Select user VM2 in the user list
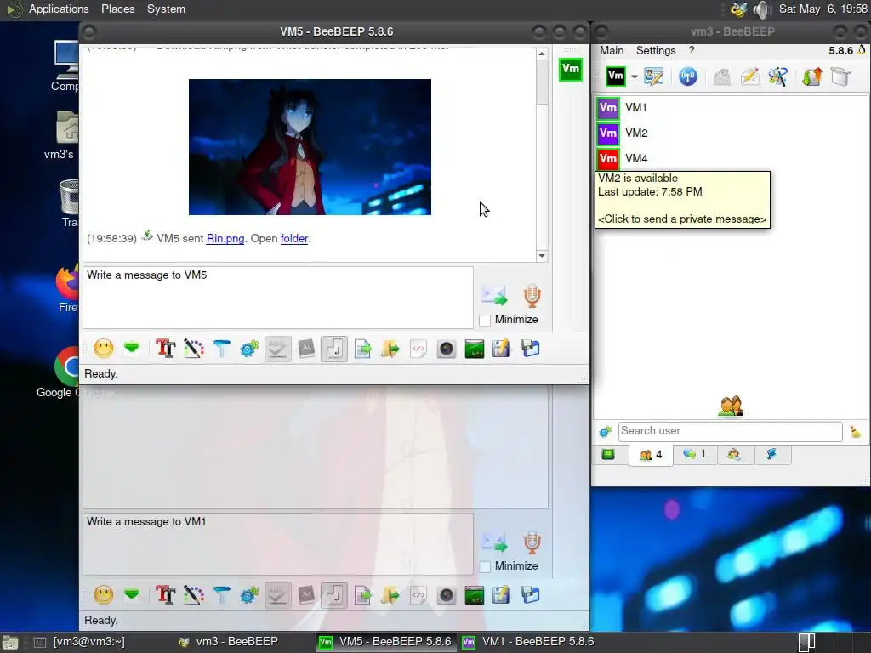Screen dimensions: 871x653 pyautogui.click(x=731, y=133)
